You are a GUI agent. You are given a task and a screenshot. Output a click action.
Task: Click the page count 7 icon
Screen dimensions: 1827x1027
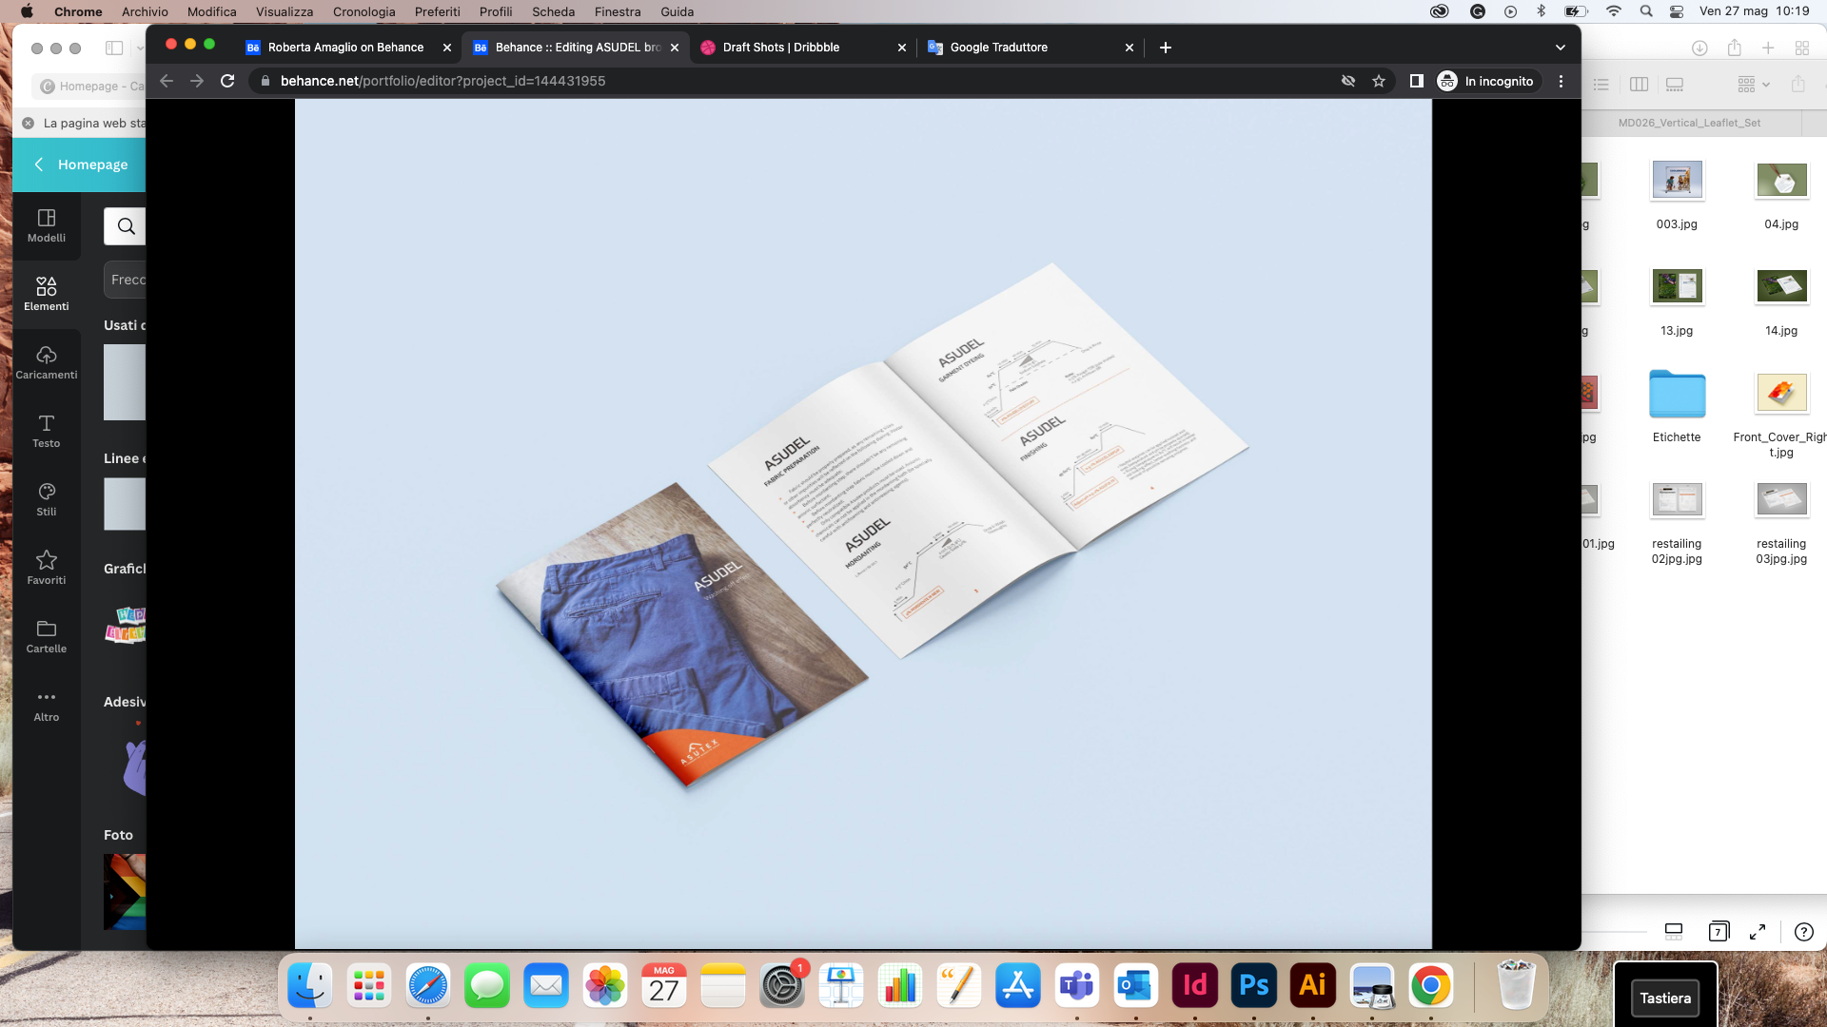(1719, 932)
